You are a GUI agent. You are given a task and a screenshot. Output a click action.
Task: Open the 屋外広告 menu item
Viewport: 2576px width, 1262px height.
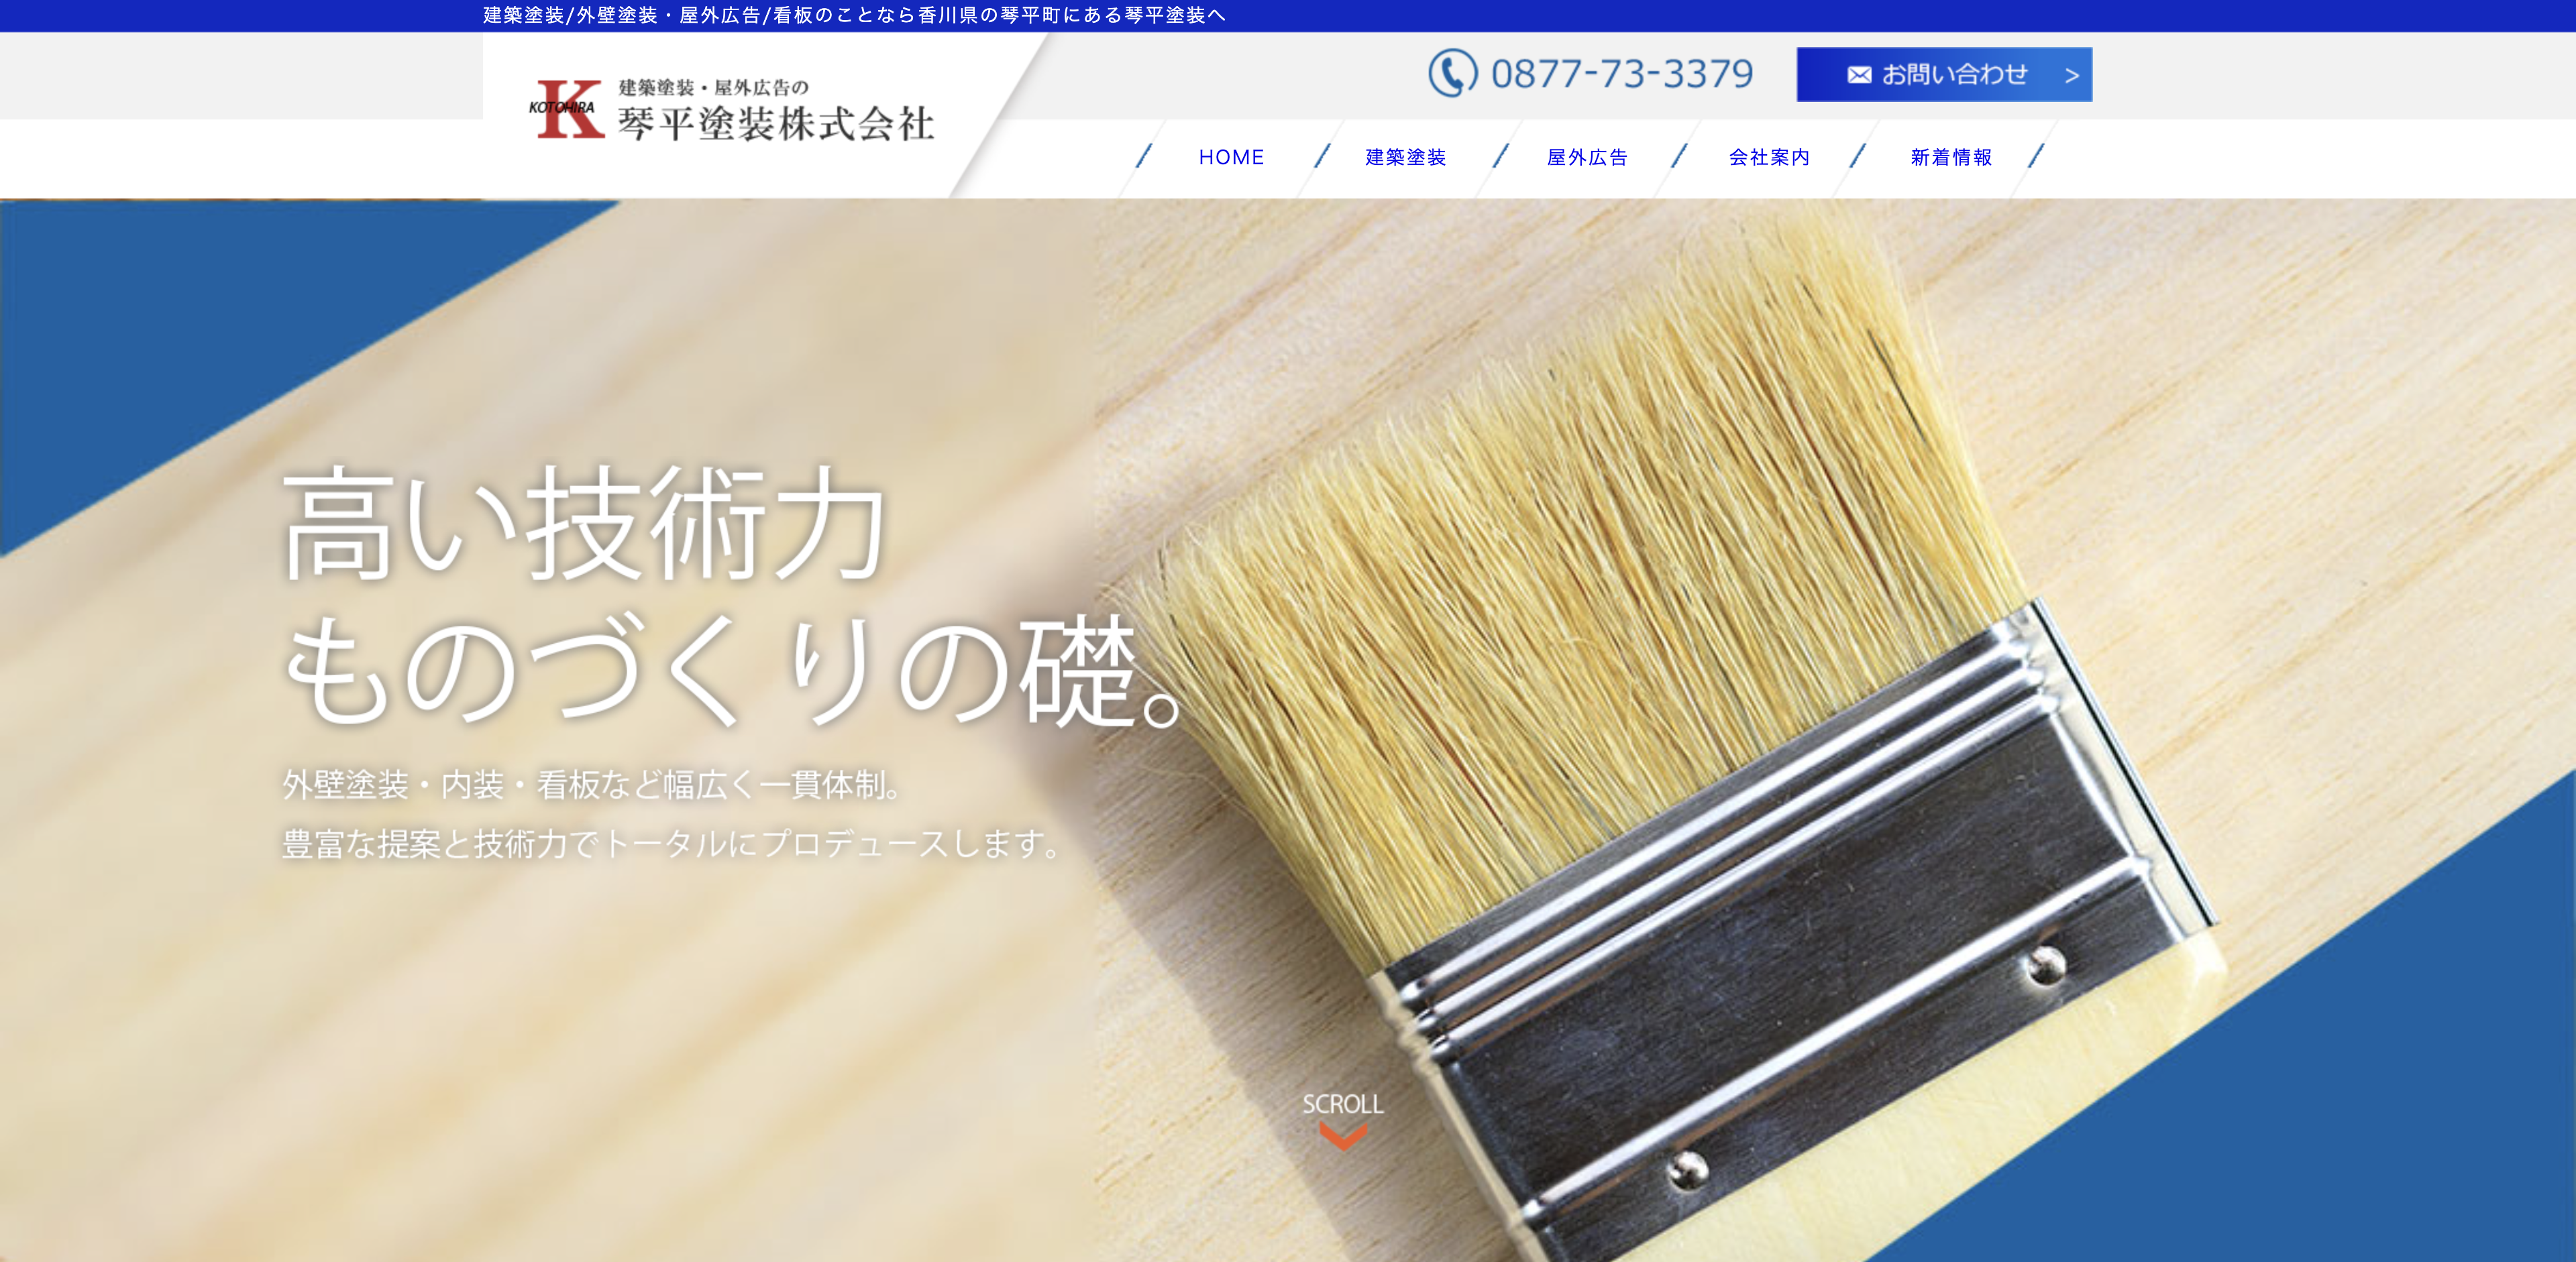1587,157
